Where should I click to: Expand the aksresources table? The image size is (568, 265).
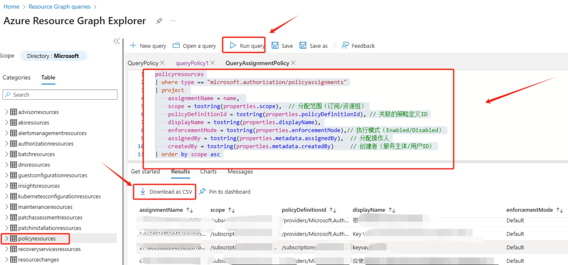6,122
